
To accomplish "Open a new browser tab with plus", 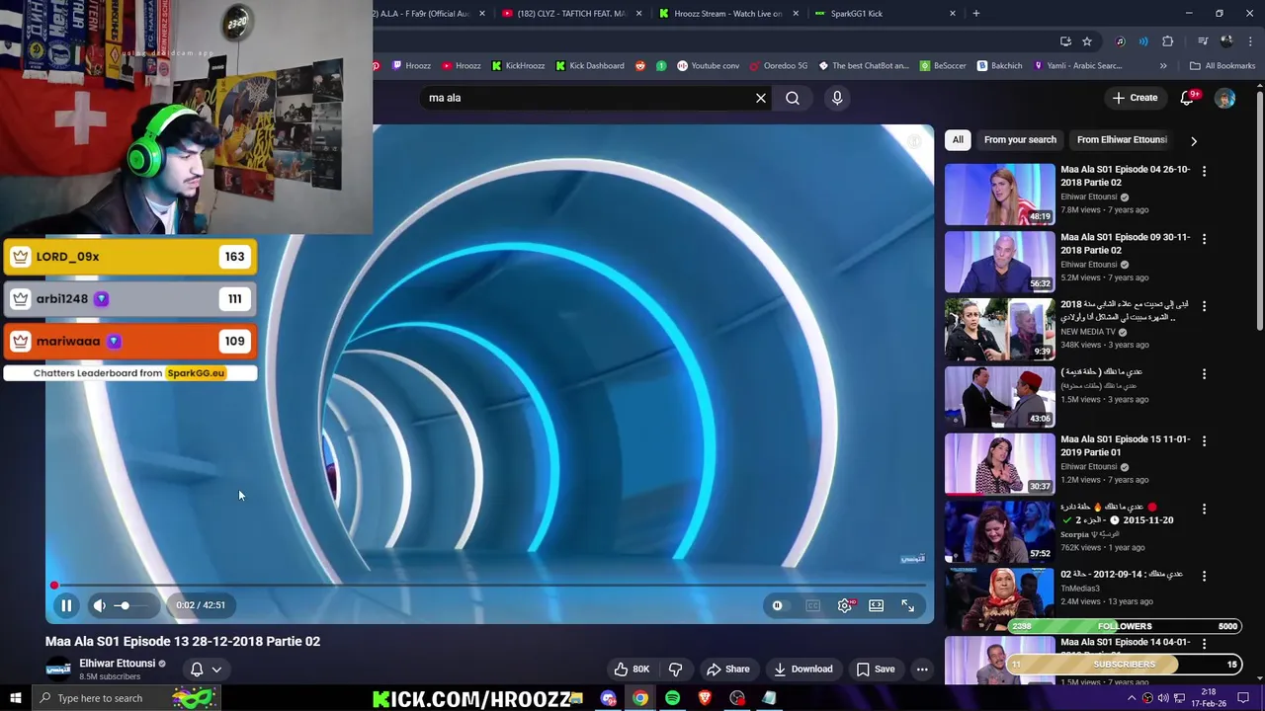I will (975, 14).
